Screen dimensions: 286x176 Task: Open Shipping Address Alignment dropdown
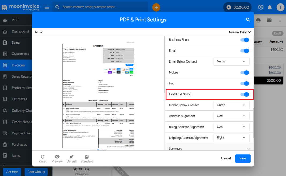coord(231,138)
